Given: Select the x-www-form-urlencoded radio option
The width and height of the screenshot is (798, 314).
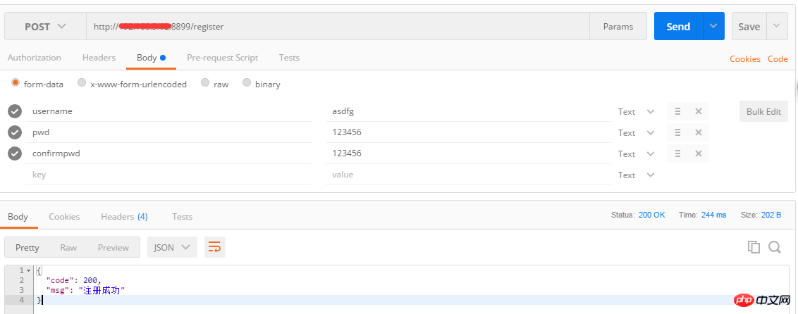Looking at the screenshot, I should (x=82, y=83).
